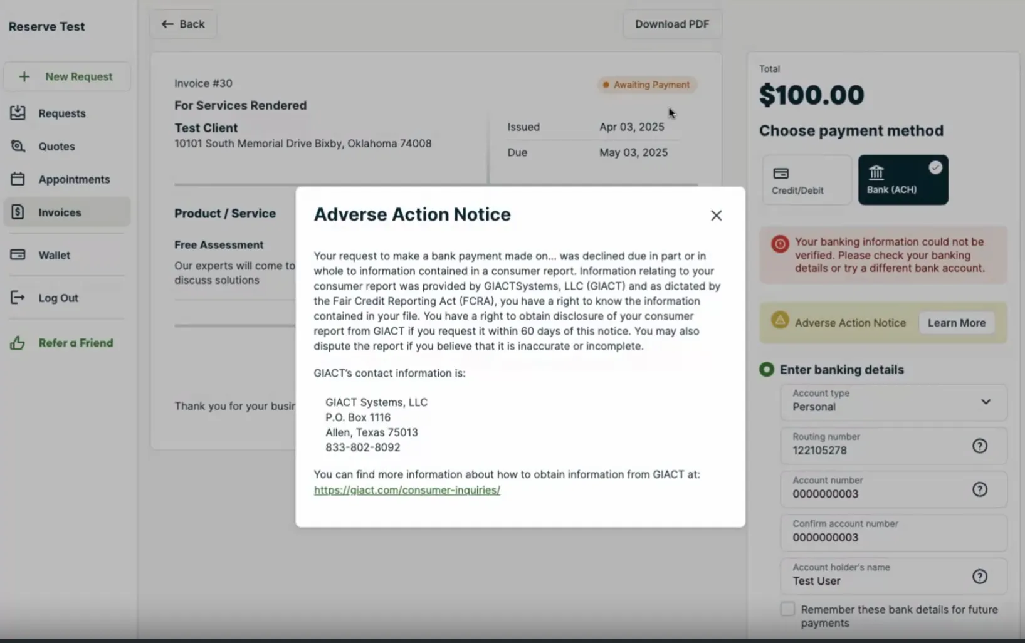Select the Bank (ACH) payment option
Screen dimensions: 1025x643
[903, 180]
